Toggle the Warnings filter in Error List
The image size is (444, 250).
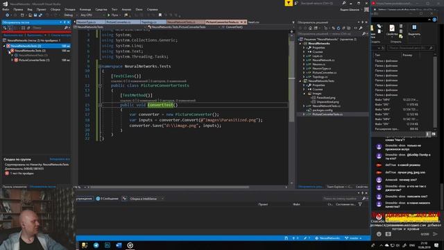pyautogui.click(x=85, y=199)
